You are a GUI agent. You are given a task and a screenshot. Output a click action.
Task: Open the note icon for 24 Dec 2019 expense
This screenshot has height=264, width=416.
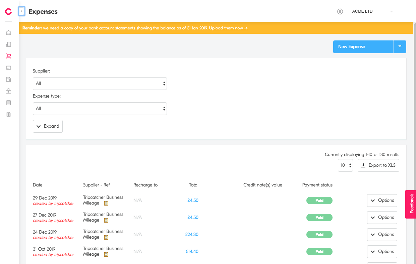point(106,237)
